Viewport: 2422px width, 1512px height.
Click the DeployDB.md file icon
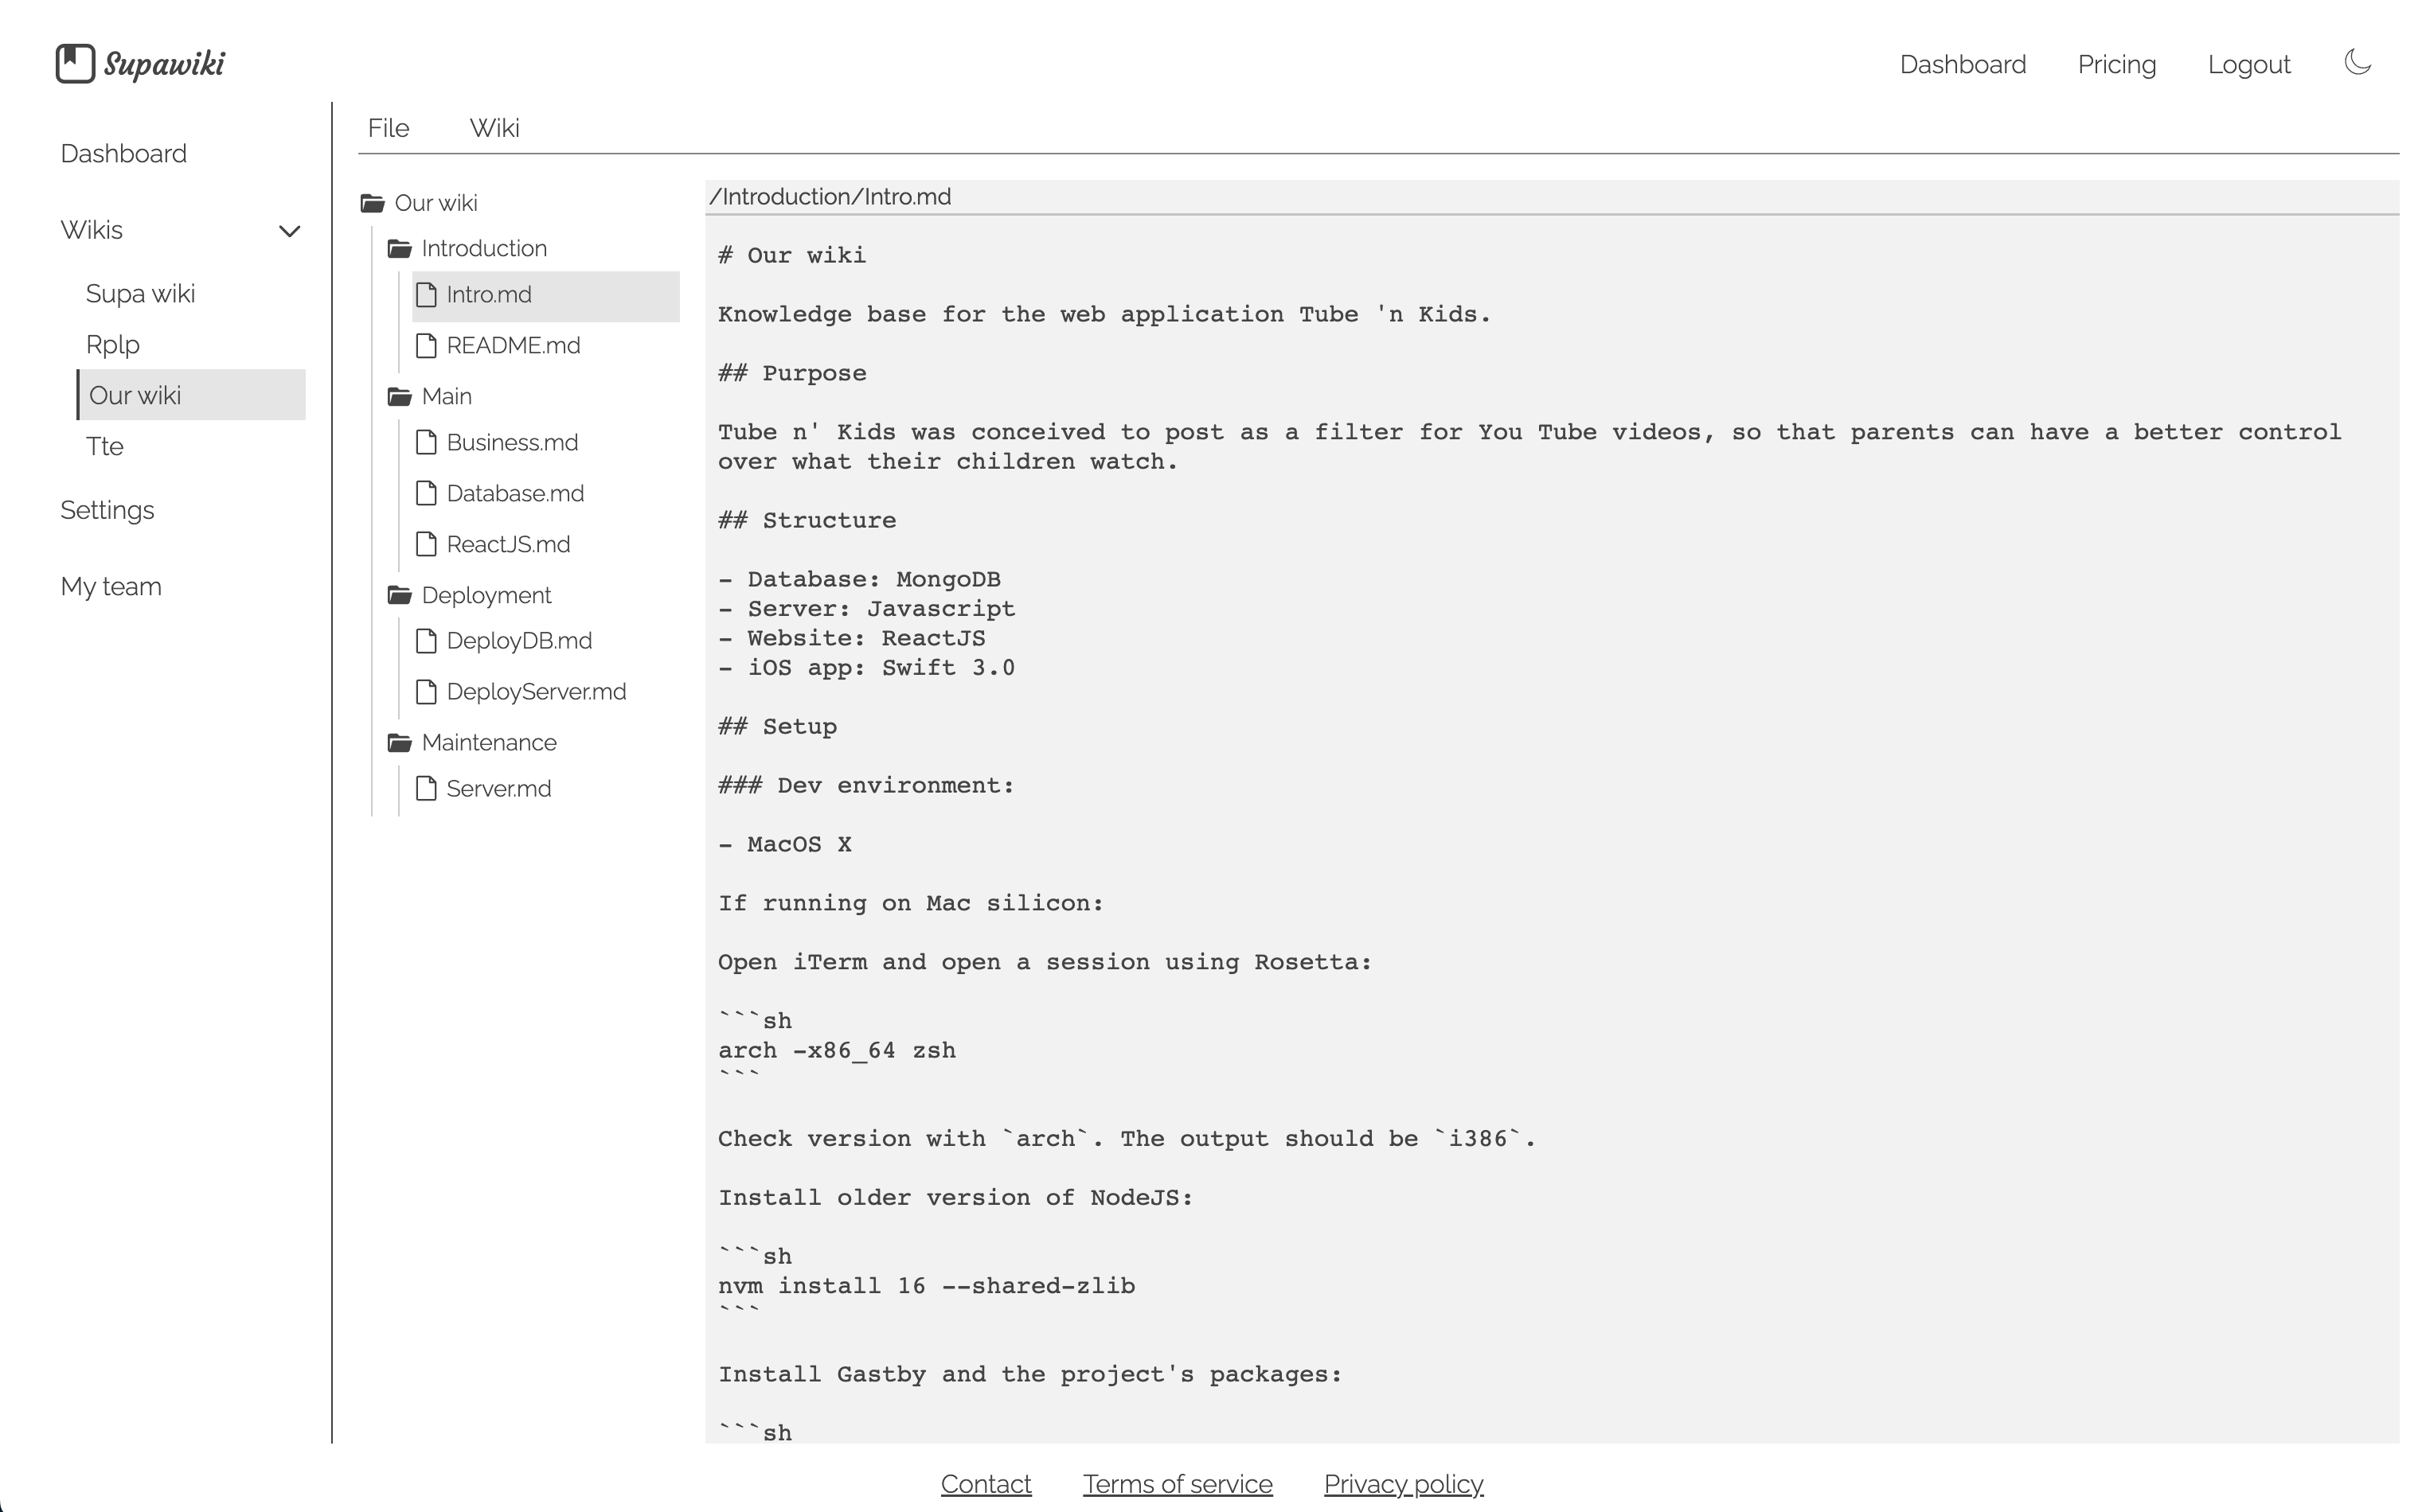[x=426, y=641]
